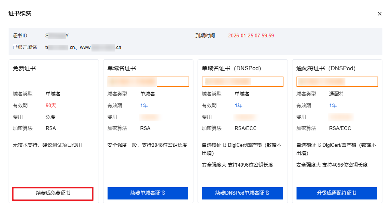391x223 pixels.
Task: Click 安全强度一般，支持2048位密钥长度 description
Action: [147, 145]
